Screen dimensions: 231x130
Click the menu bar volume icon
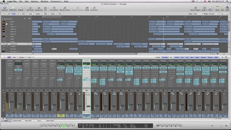[209, 1]
